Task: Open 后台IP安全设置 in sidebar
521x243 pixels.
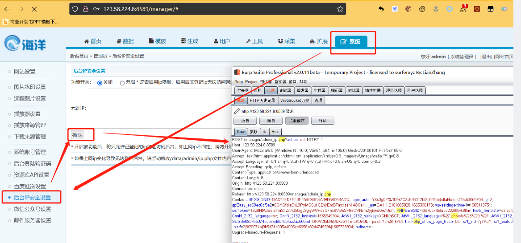Action: pyautogui.click(x=32, y=198)
